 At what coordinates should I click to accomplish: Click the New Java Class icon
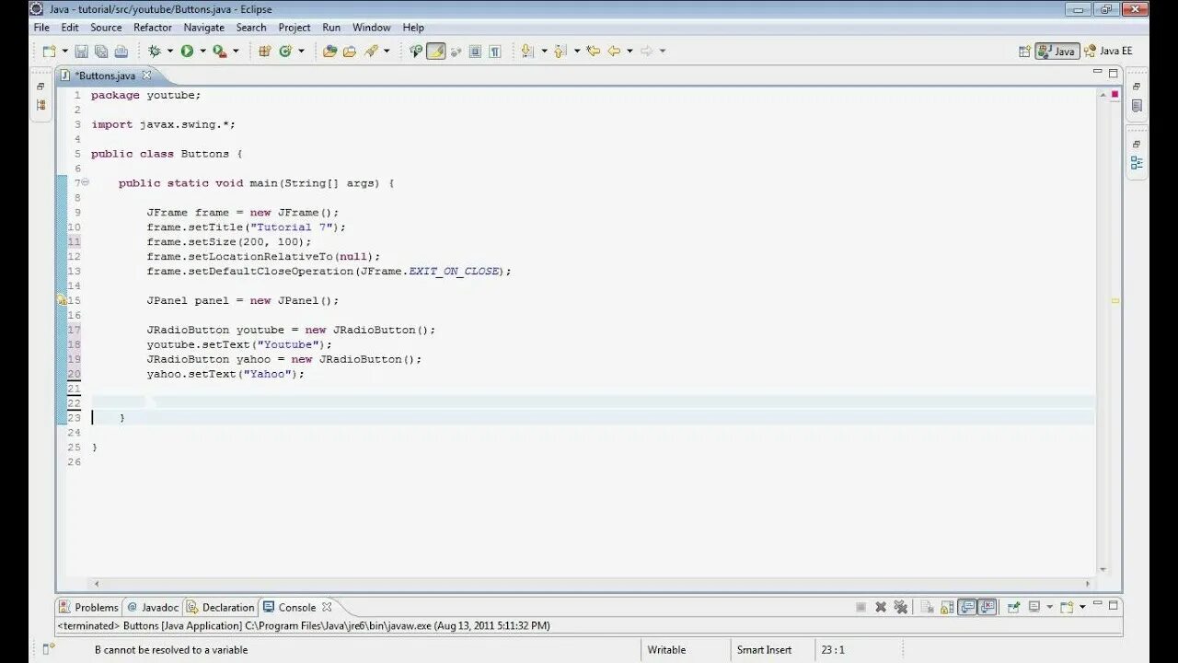coord(285,52)
